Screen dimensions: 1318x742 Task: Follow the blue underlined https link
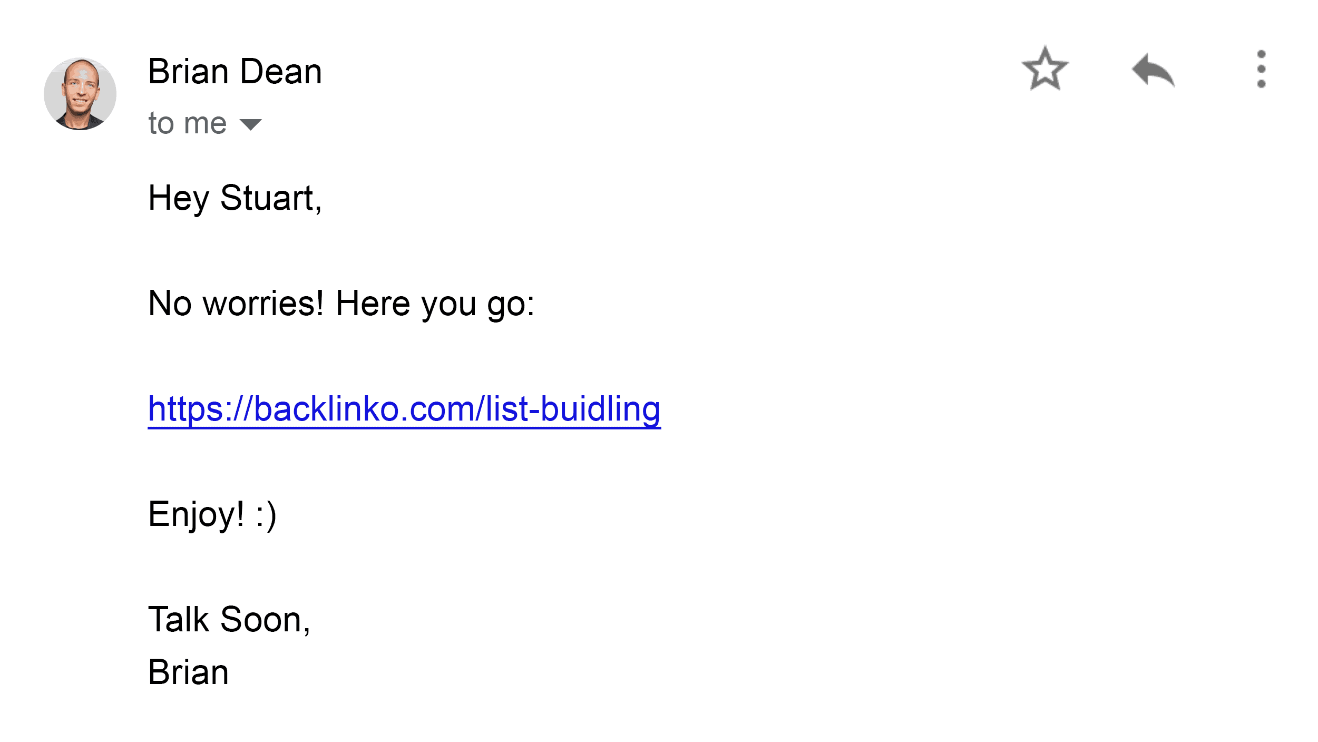click(404, 409)
